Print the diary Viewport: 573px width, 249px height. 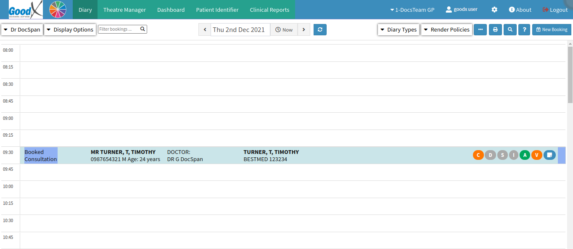(x=495, y=30)
